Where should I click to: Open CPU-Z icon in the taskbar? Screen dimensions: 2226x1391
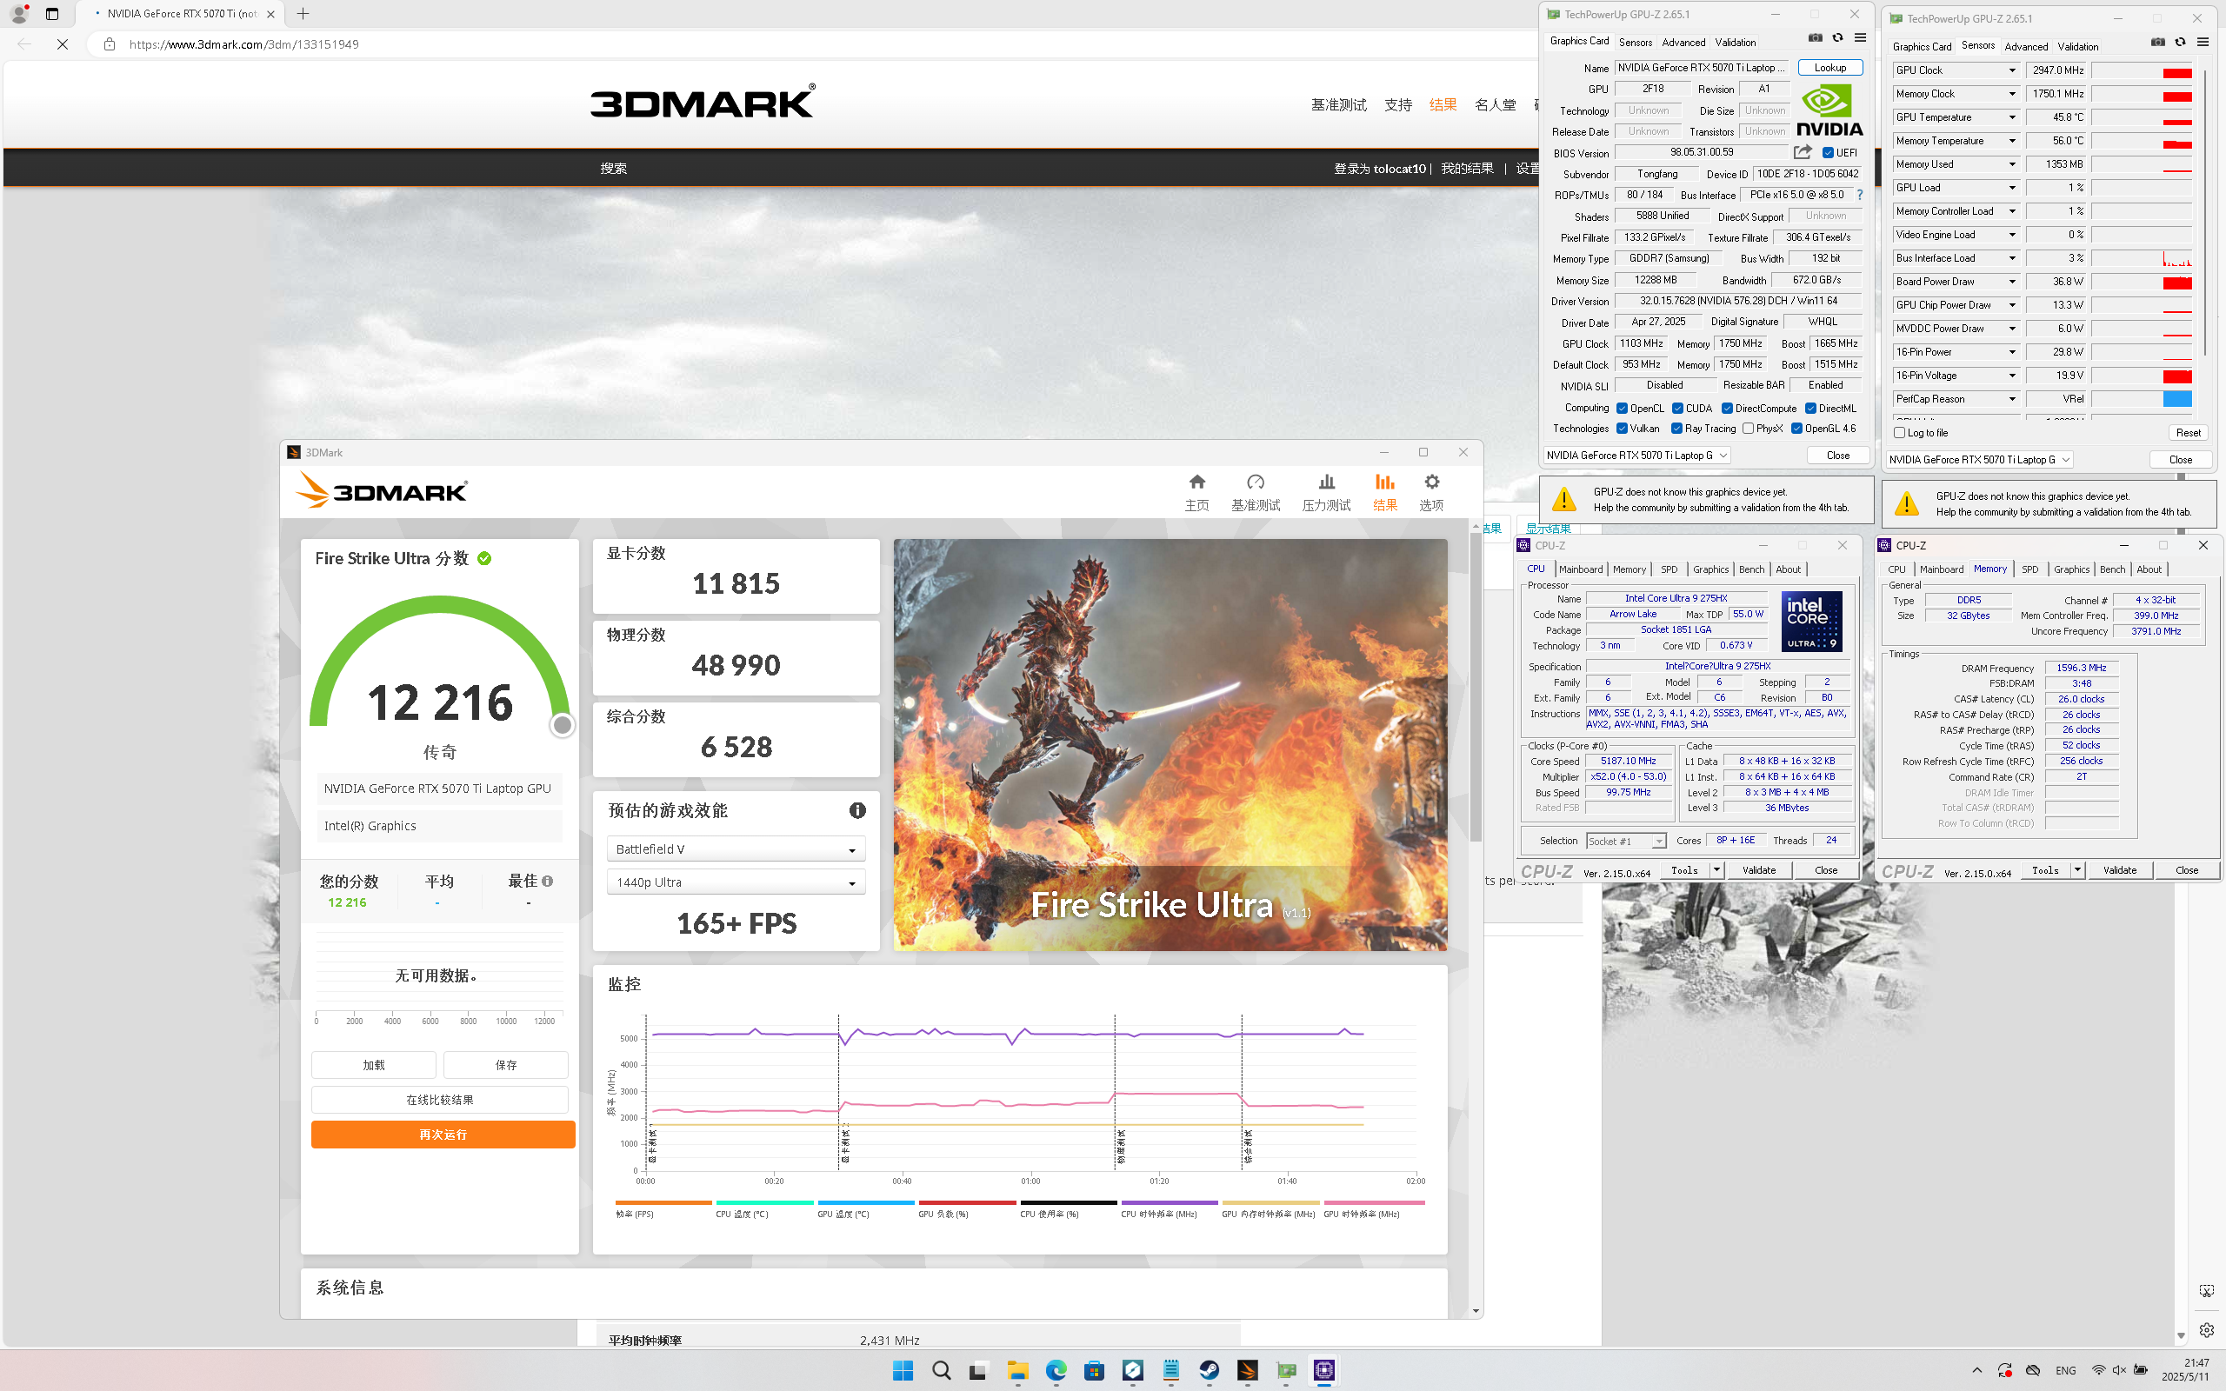1324,1370
